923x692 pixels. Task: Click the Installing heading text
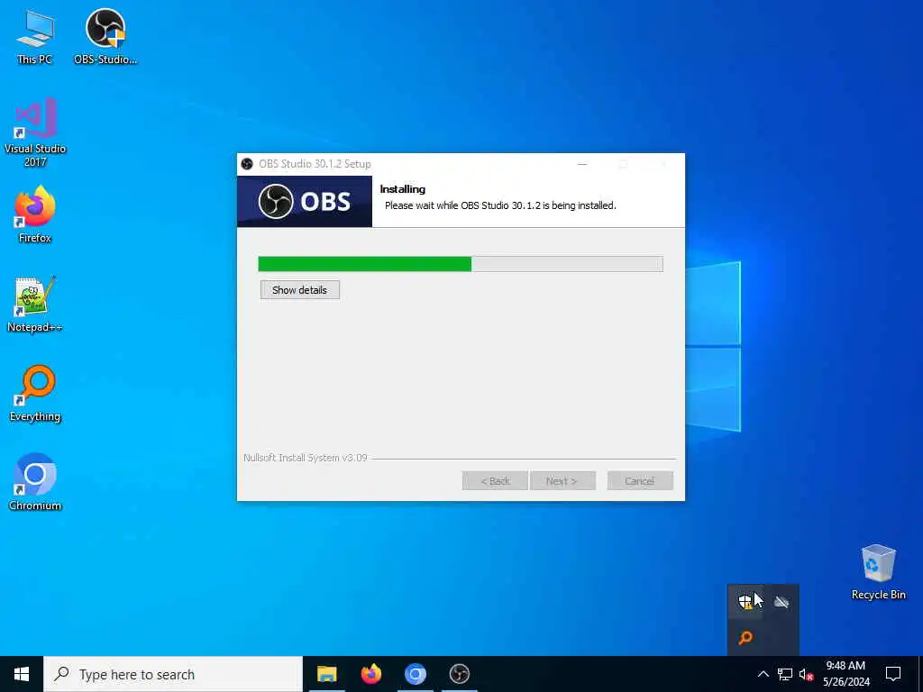(403, 189)
